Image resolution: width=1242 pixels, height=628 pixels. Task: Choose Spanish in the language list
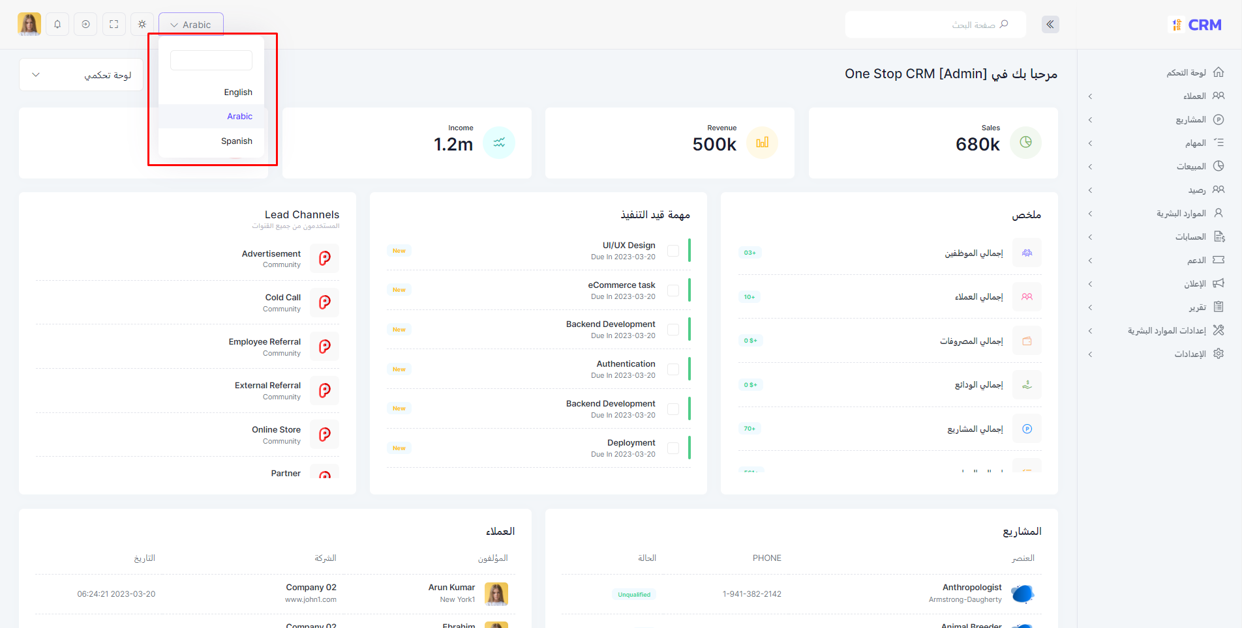(x=236, y=141)
